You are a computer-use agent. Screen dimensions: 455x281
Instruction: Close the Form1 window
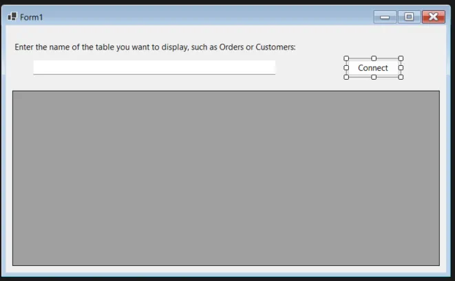point(433,17)
